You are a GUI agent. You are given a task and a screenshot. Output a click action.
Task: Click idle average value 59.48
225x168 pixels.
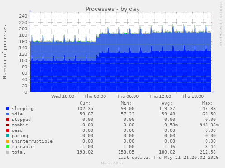(168, 114)
